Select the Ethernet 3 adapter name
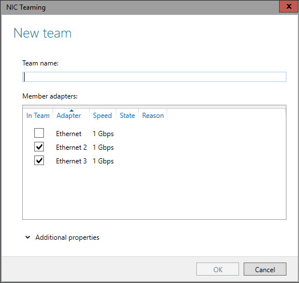Viewport: 299px width, 283px height. [x=71, y=161]
